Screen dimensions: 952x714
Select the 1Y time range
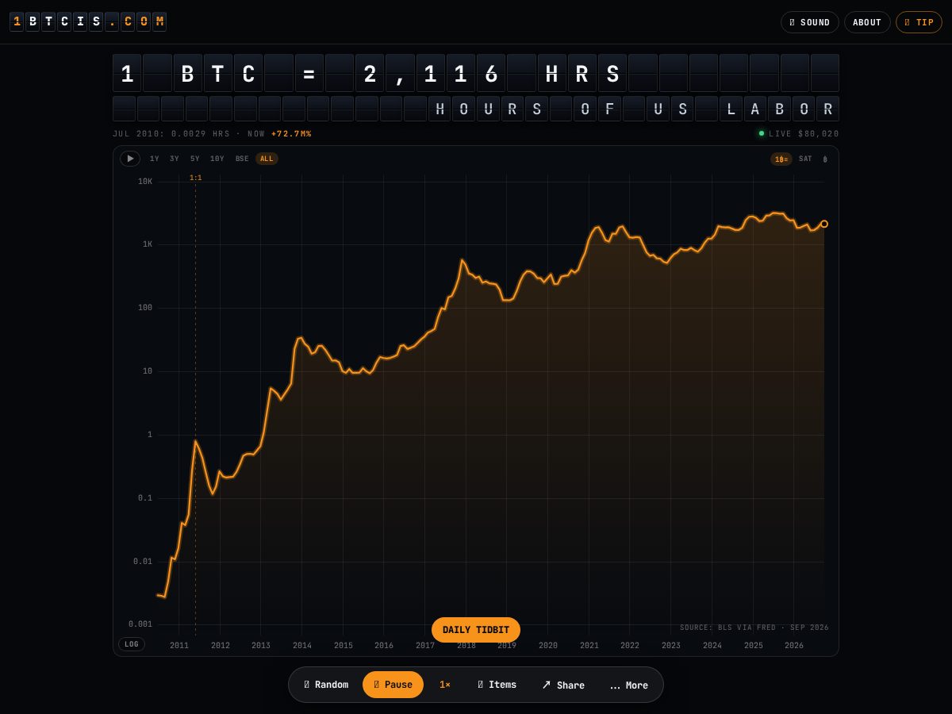(x=155, y=159)
